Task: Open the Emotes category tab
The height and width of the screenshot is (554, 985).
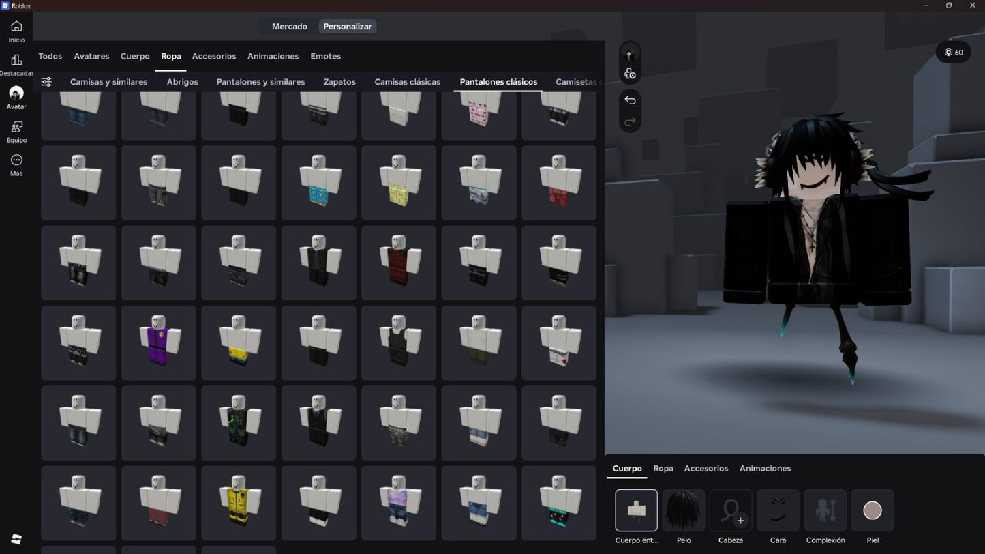Action: (325, 56)
